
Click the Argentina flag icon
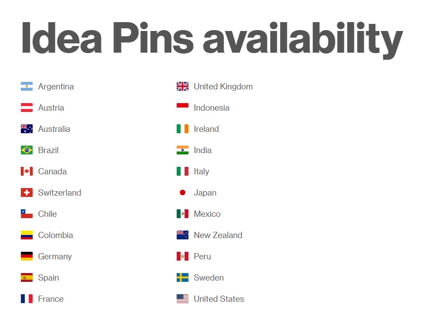(27, 87)
